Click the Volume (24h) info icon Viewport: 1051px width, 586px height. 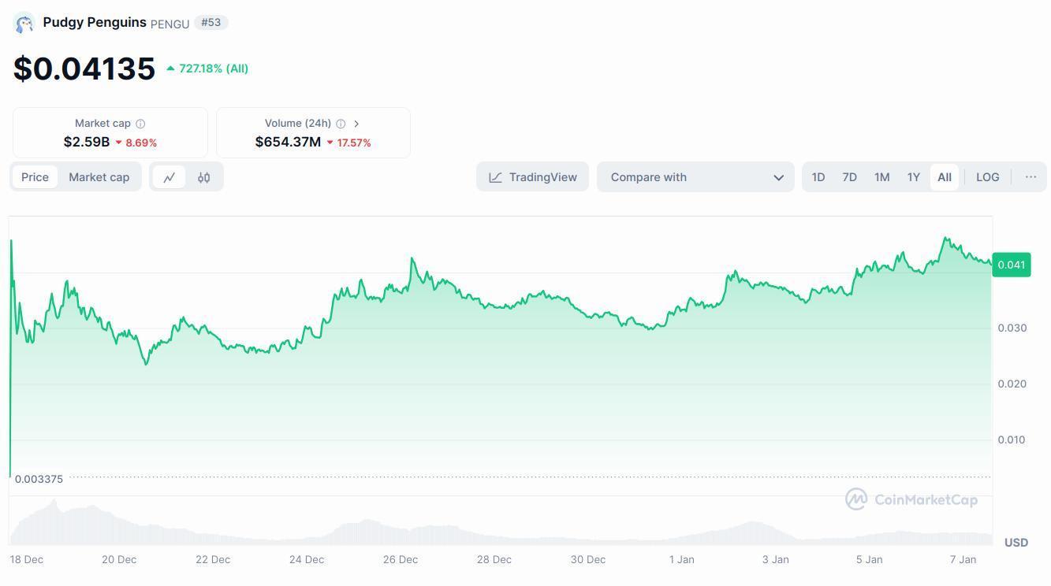tap(341, 124)
